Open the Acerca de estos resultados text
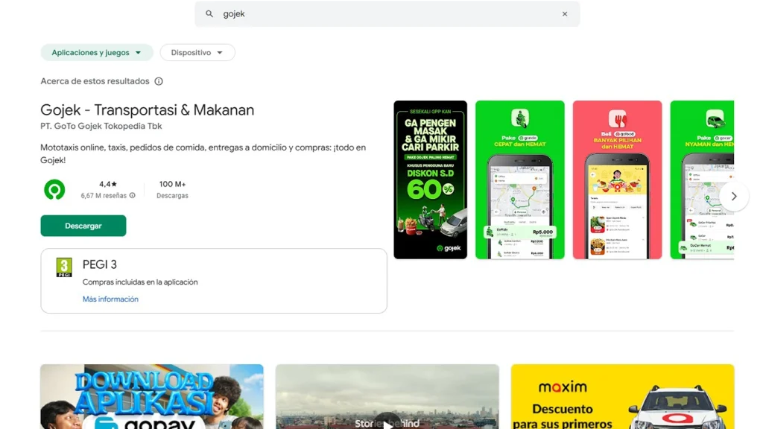The image size is (763, 429). 95,81
